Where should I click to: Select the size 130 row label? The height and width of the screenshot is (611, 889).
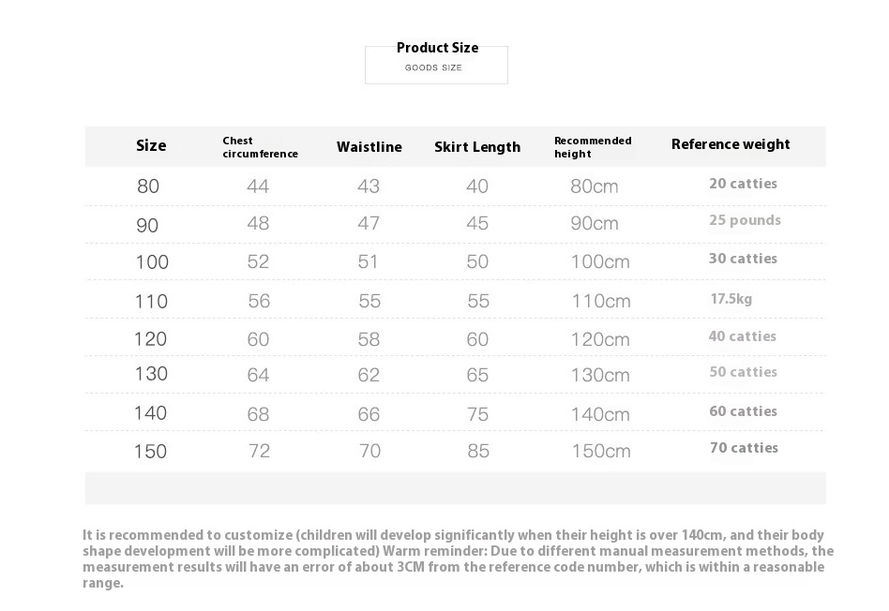(x=151, y=374)
